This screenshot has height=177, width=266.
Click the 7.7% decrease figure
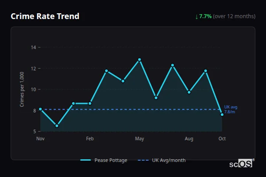(x=205, y=16)
